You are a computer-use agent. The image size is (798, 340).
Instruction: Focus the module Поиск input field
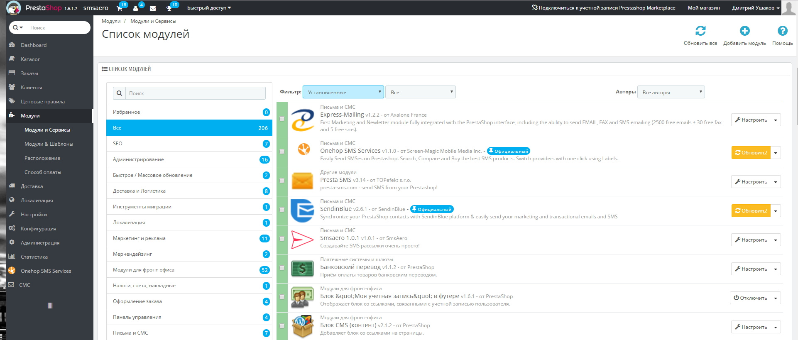pyautogui.click(x=196, y=93)
